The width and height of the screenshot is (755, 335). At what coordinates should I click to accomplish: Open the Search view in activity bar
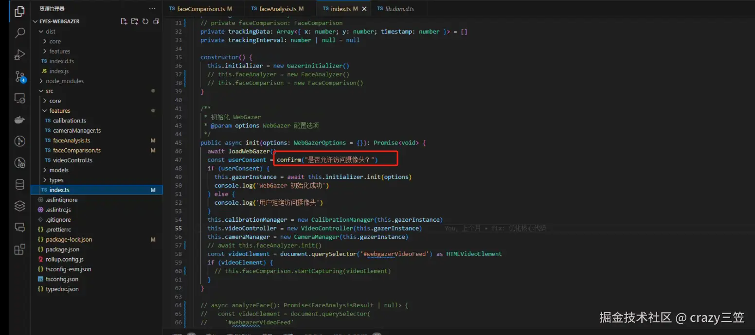[20, 33]
